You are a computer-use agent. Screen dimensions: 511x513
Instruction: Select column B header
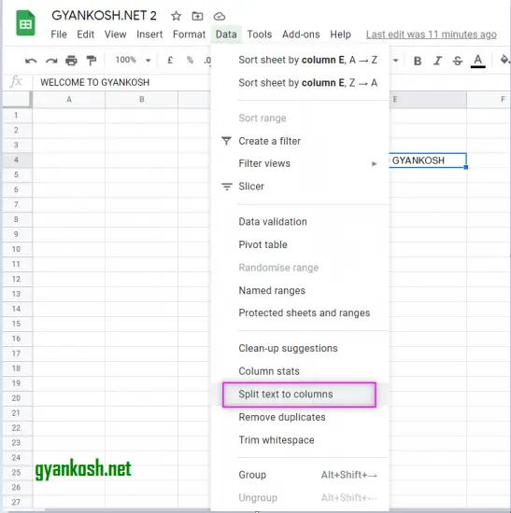[x=142, y=100]
